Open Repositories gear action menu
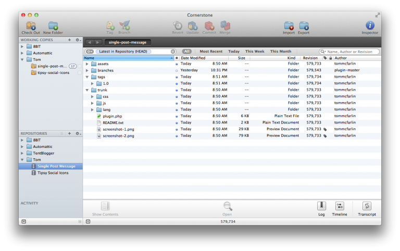The width and height of the screenshot is (400, 251). [78, 133]
